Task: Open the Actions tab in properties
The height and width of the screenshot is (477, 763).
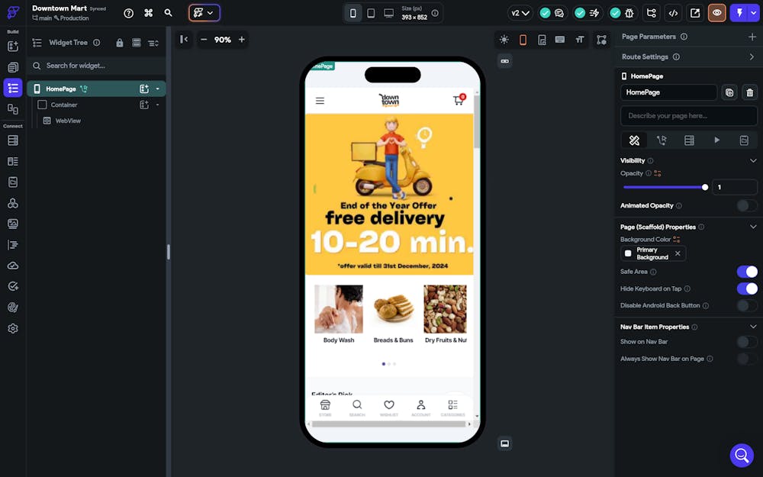Action: click(x=662, y=140)
